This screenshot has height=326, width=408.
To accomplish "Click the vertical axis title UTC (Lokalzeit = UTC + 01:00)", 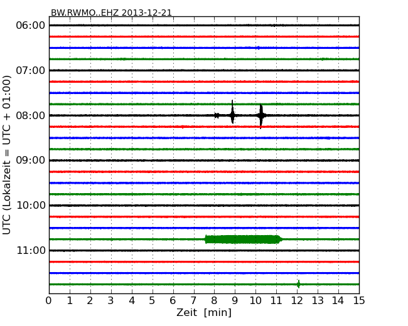I will click(7, 155).
